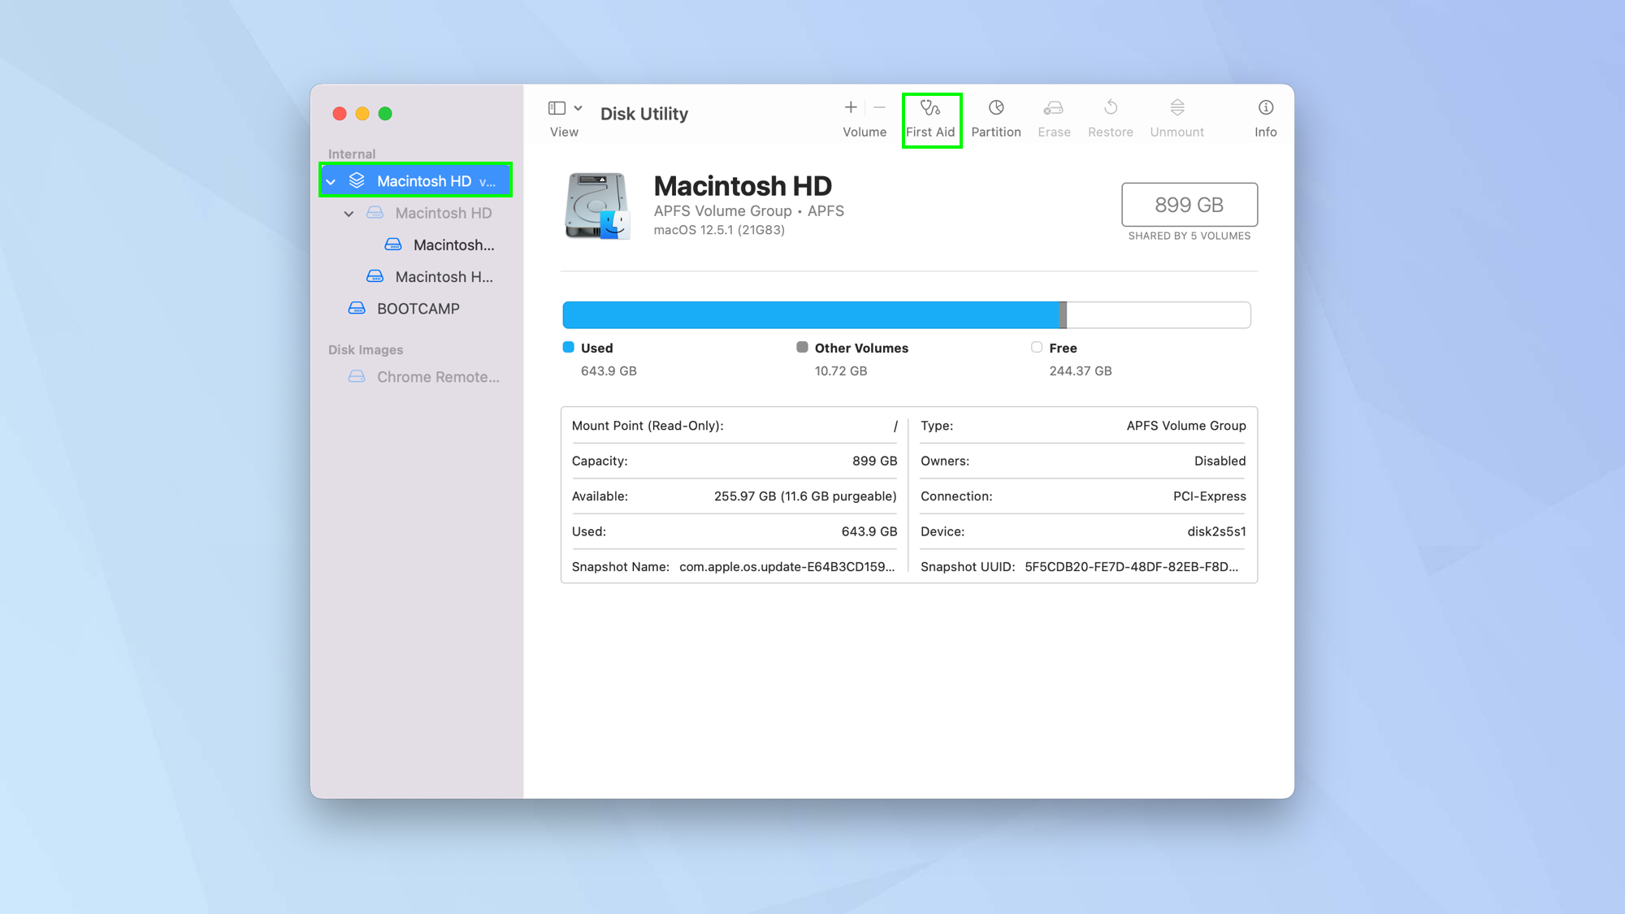Run First Aid on the selected disk

930,119
